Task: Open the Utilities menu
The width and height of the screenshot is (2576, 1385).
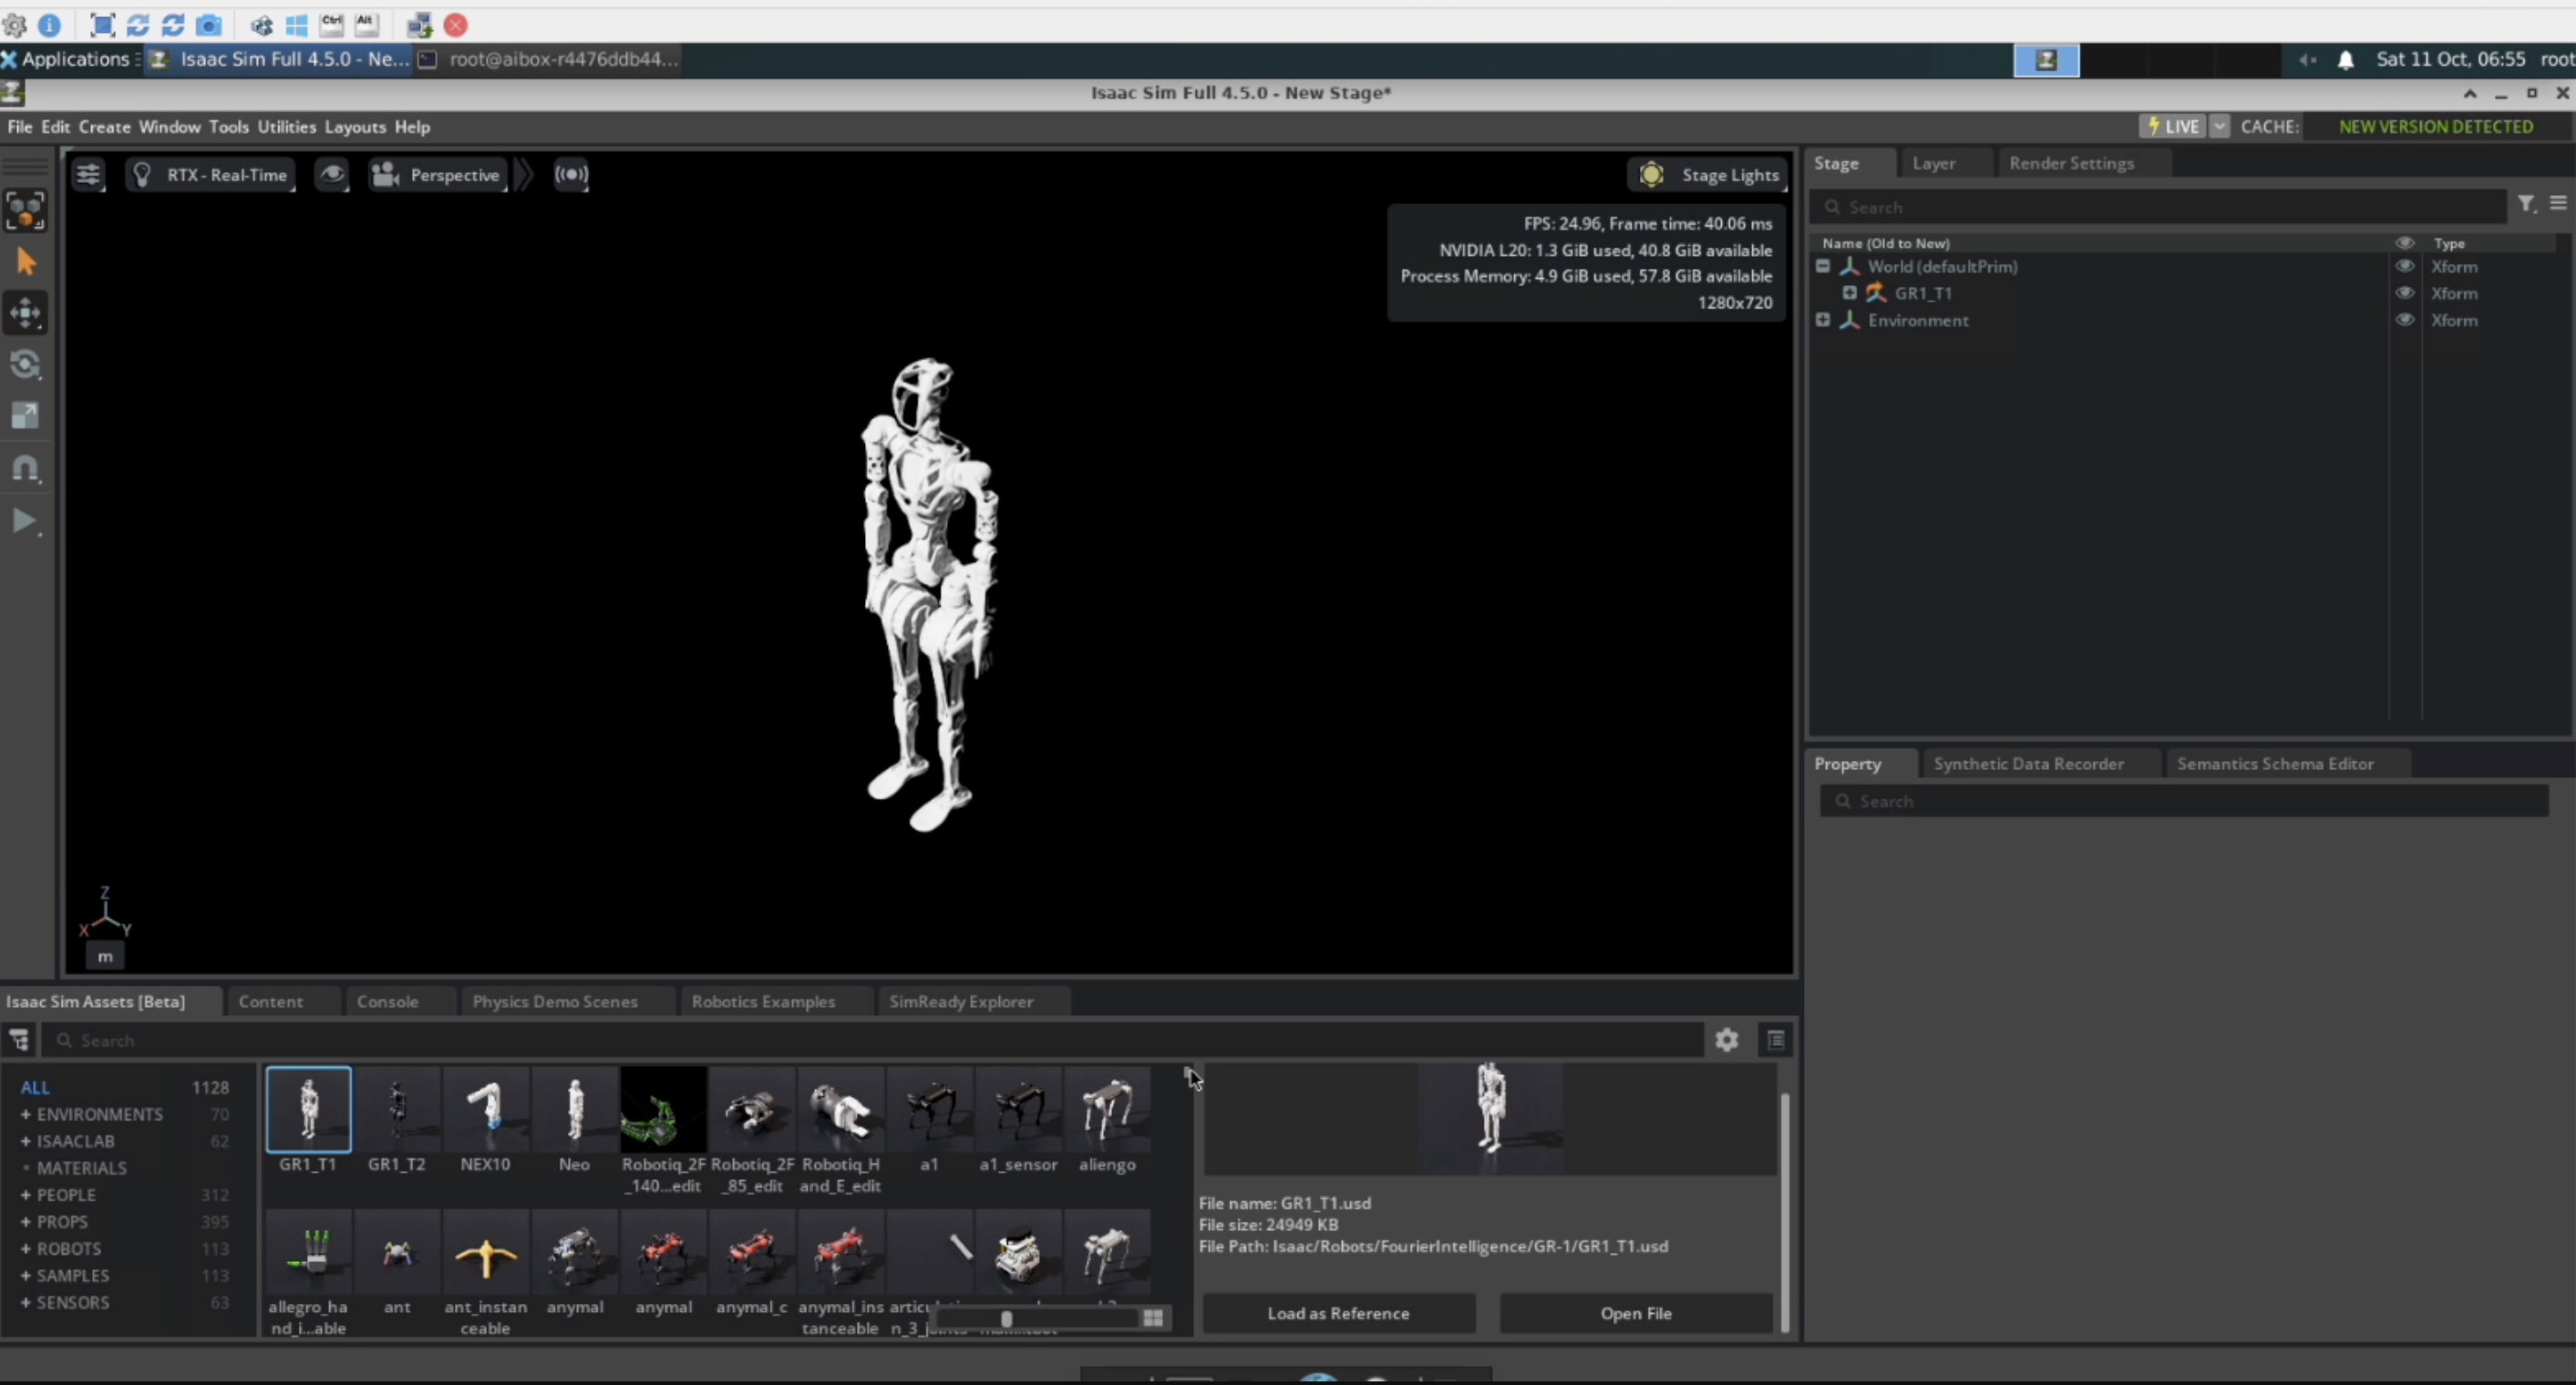Action: coord(286,127)
